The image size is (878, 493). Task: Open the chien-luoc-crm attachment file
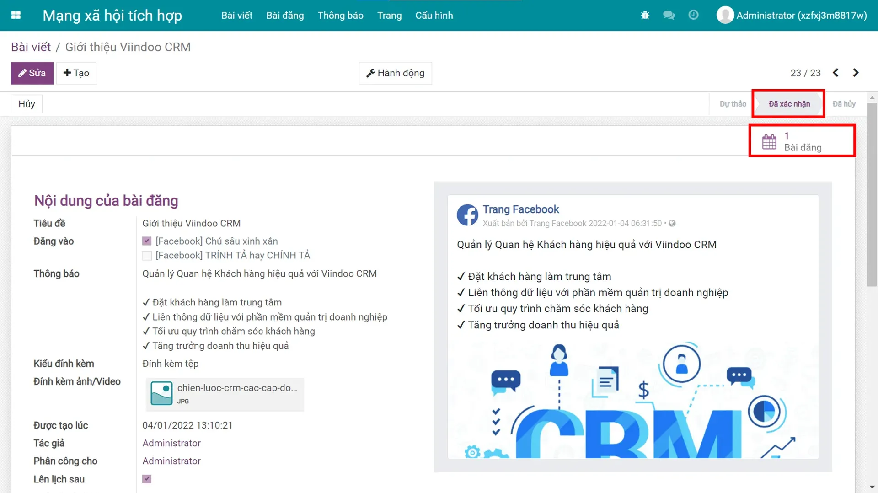coord(225,394)
